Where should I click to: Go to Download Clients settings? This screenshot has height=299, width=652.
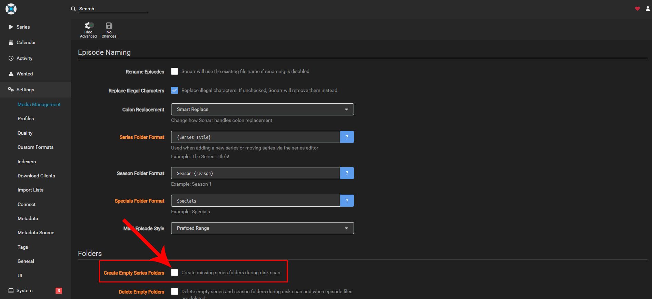pyautogui.click(x=36, y=176)
